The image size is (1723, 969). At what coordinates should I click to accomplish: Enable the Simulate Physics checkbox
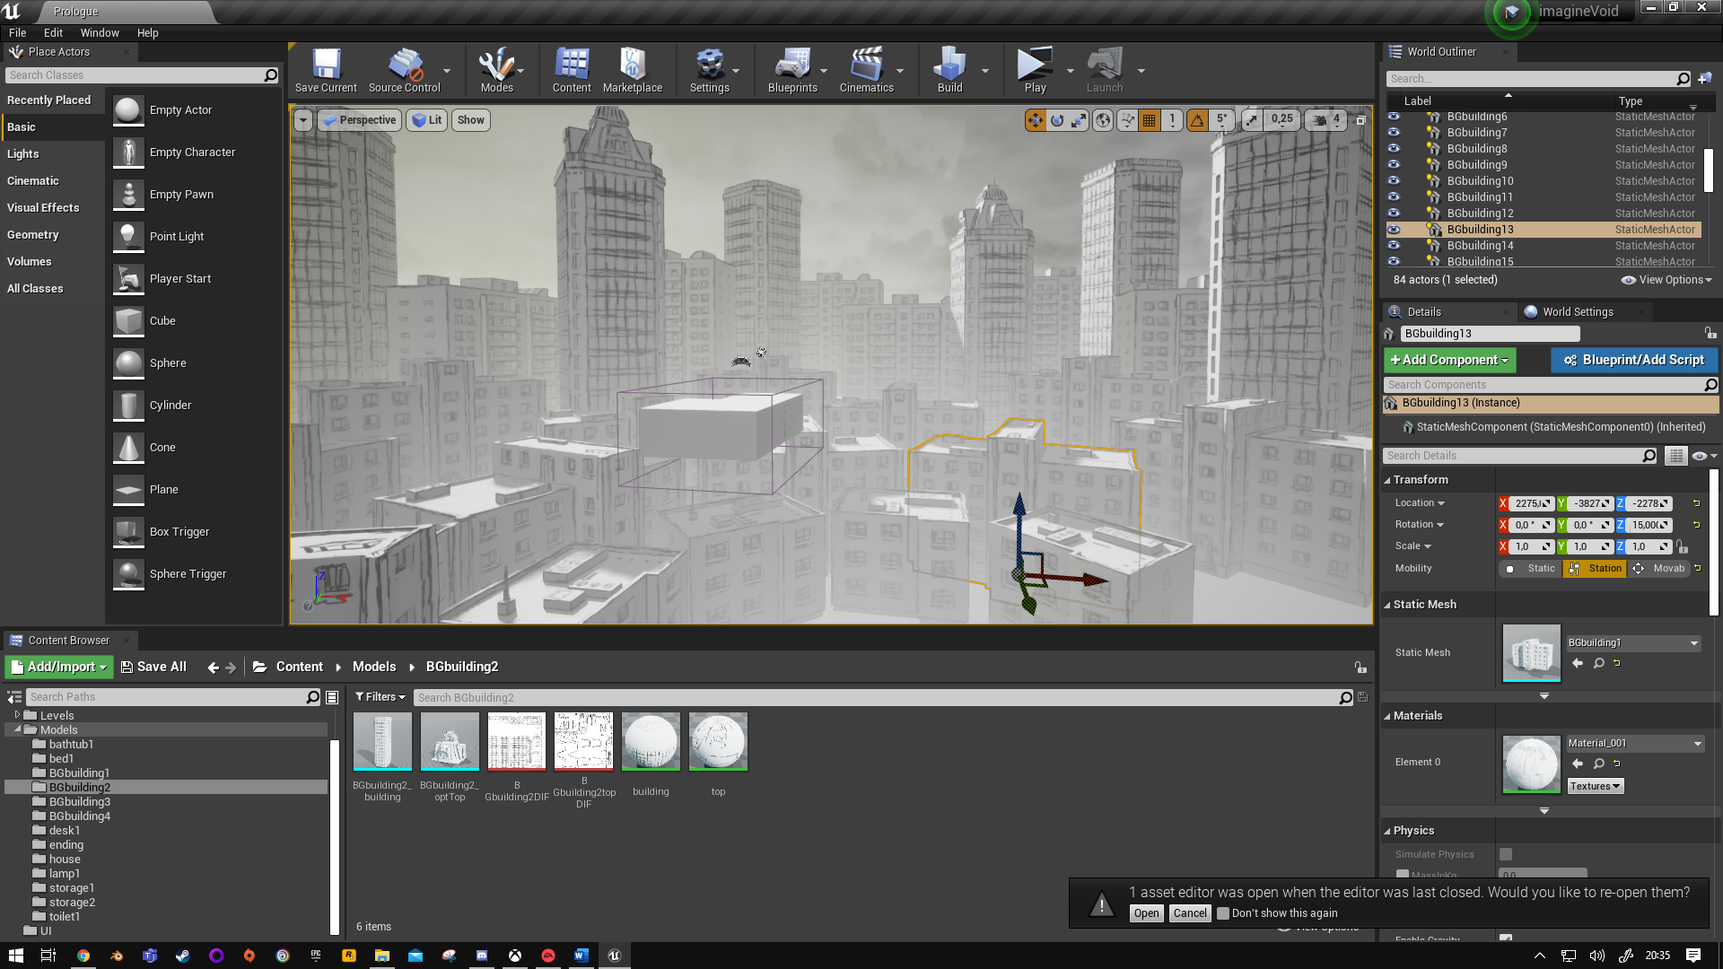[1506, 854]
